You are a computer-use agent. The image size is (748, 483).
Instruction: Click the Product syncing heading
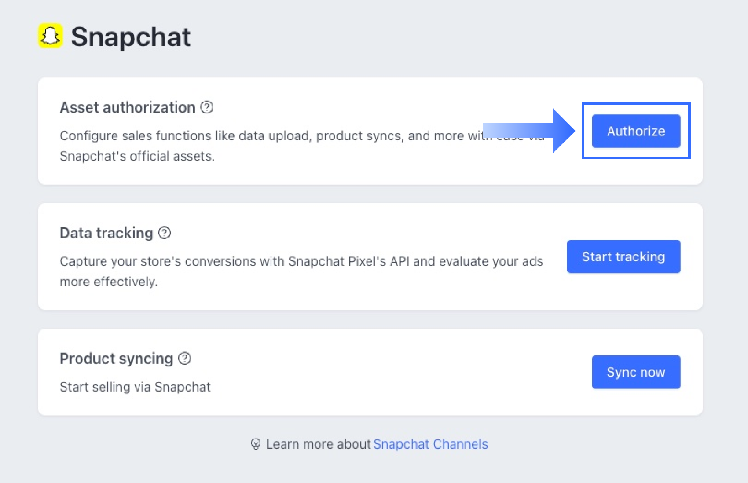point(117,359)
